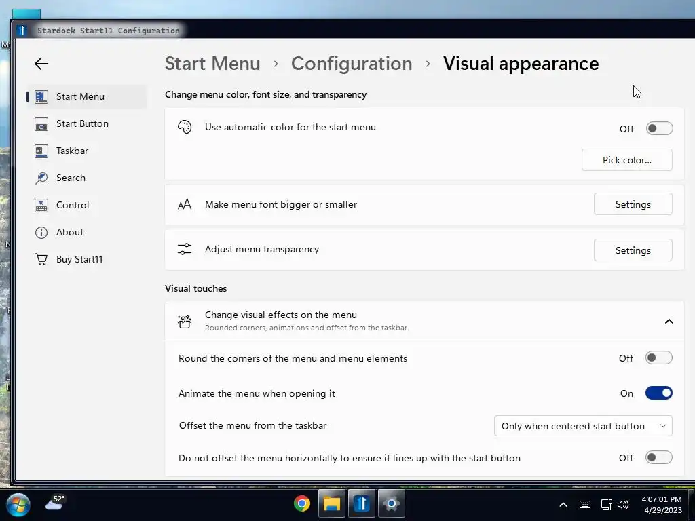Image resolution: width=695 pixels, height=521 pixels.
Task: Click the About info sidebar icon
Action: (x=41, y=233)
